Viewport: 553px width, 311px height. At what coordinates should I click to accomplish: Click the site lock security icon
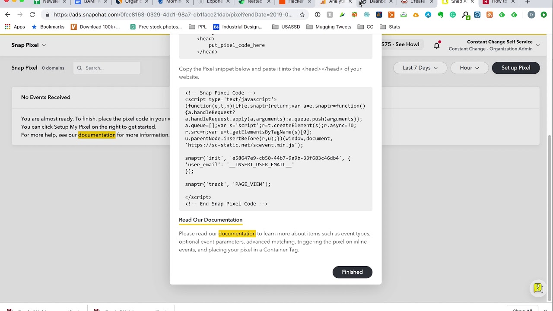point(48,15)
